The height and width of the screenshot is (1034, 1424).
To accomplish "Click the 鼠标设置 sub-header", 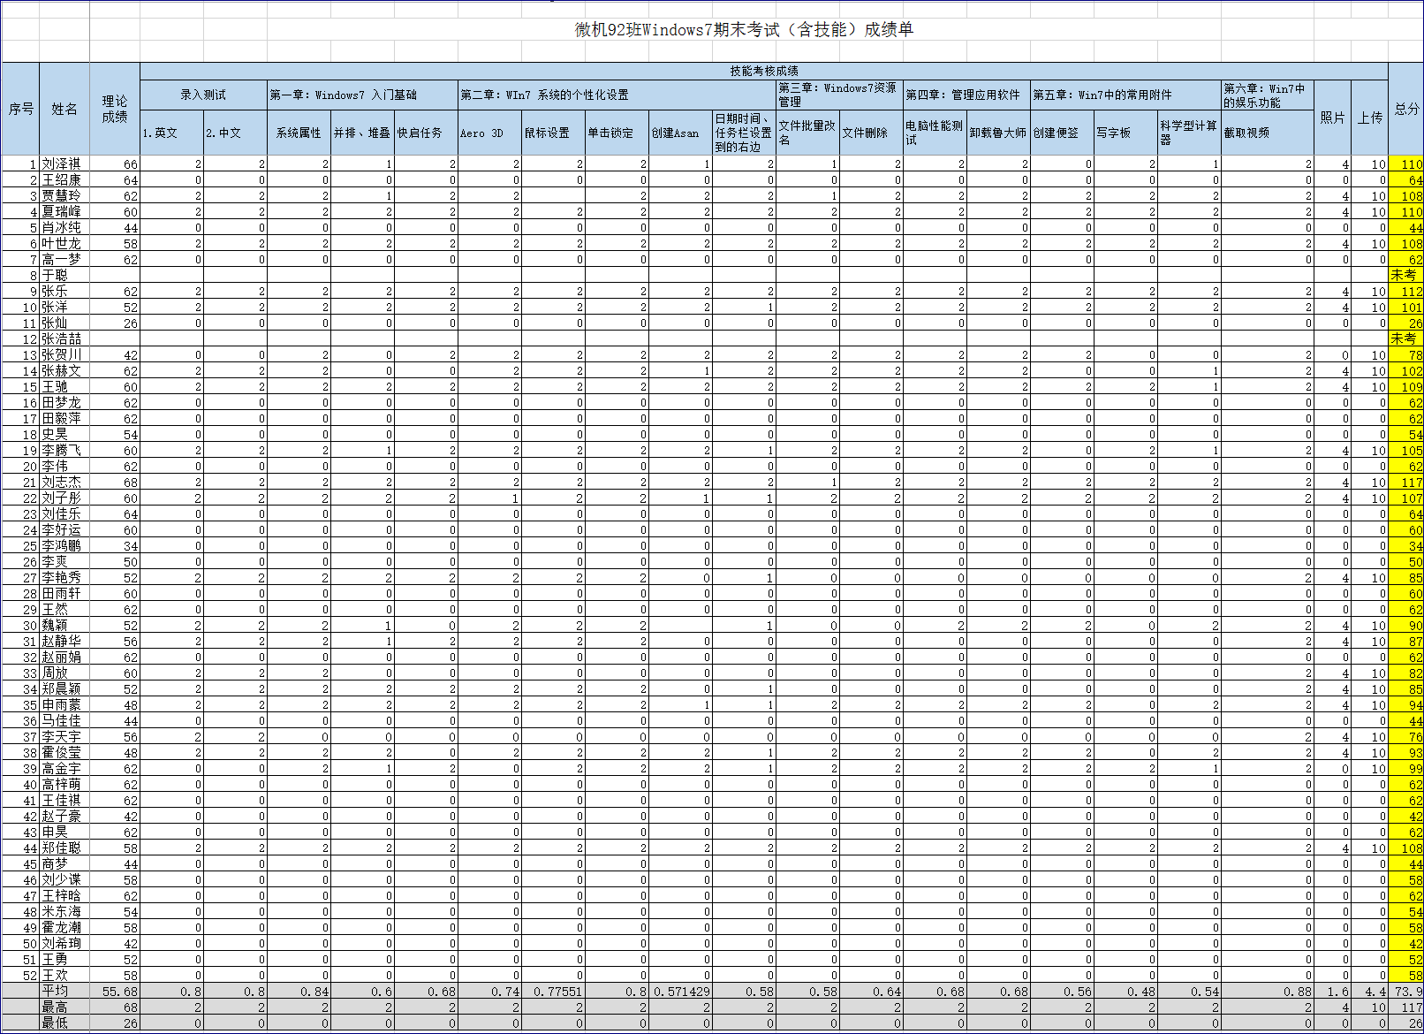I will (x=553, y=133).
